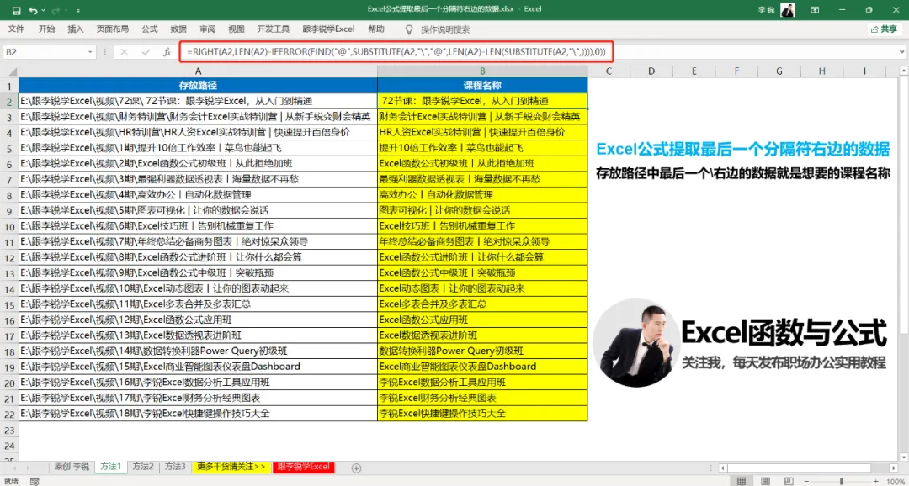Click cell 李锐Excel财务分析经典图表 in column B
909x486 pixels.
point(482,398)
